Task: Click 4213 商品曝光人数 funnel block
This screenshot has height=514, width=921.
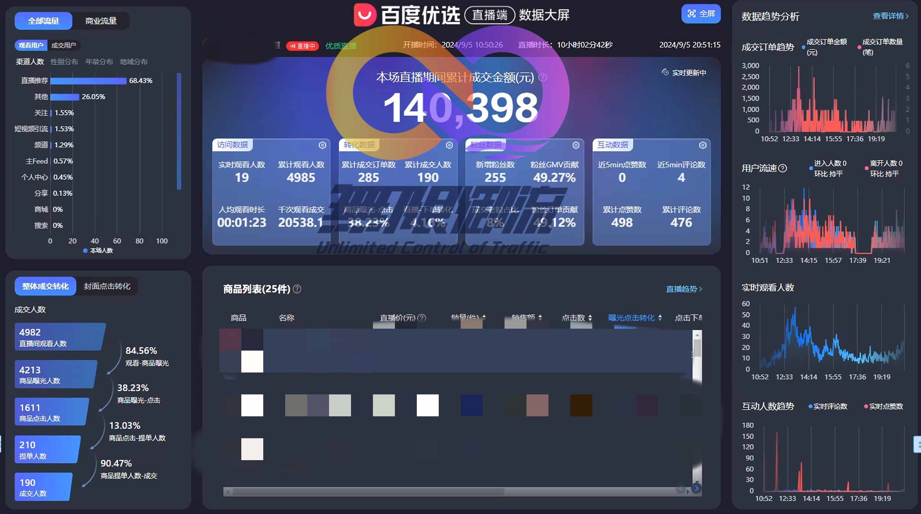Action: (55, 374)
